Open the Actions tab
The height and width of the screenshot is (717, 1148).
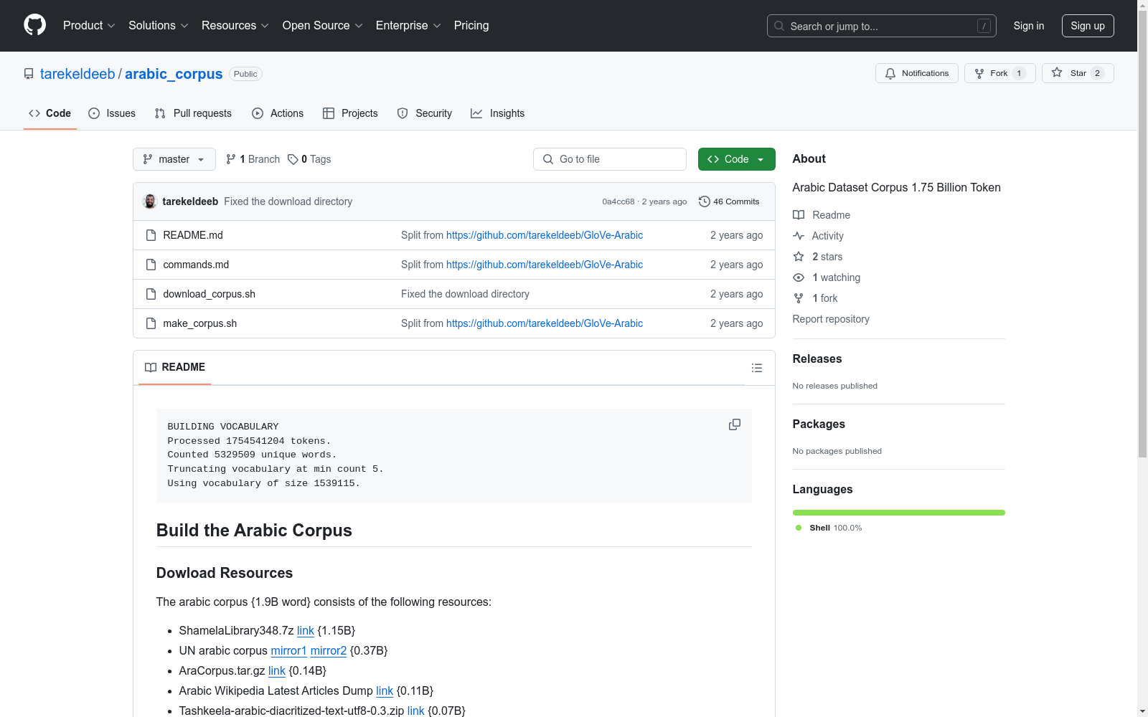click(x=278, y=113)
